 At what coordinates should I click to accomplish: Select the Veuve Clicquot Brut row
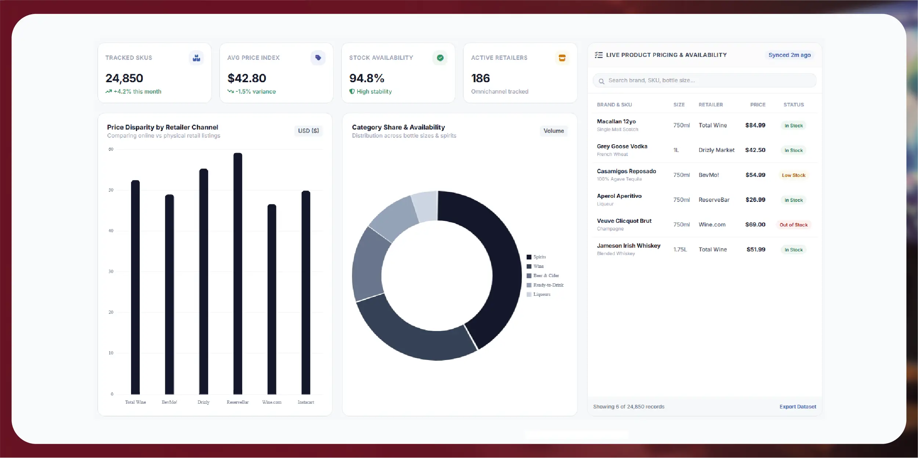[704, 225]
